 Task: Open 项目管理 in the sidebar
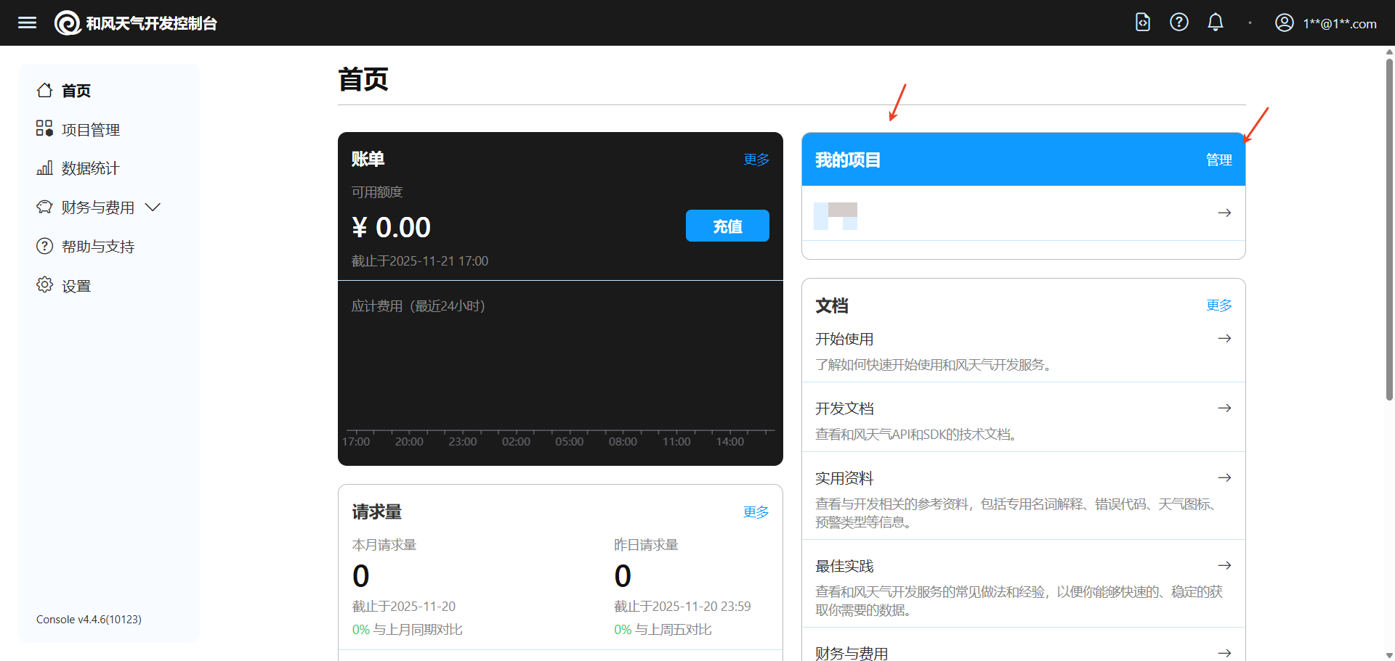[78, 130]
